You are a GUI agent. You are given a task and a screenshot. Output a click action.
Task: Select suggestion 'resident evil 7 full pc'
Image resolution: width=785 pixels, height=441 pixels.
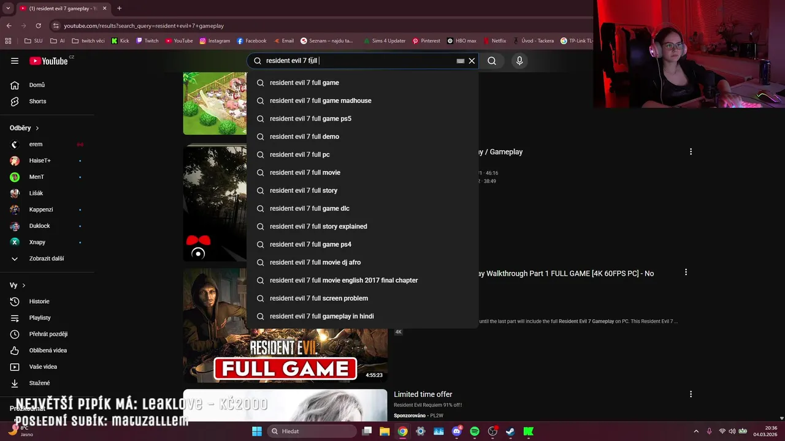pos(362,154)
